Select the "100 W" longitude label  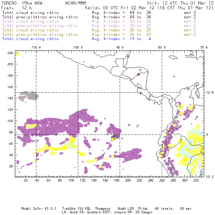pos(78,47)
